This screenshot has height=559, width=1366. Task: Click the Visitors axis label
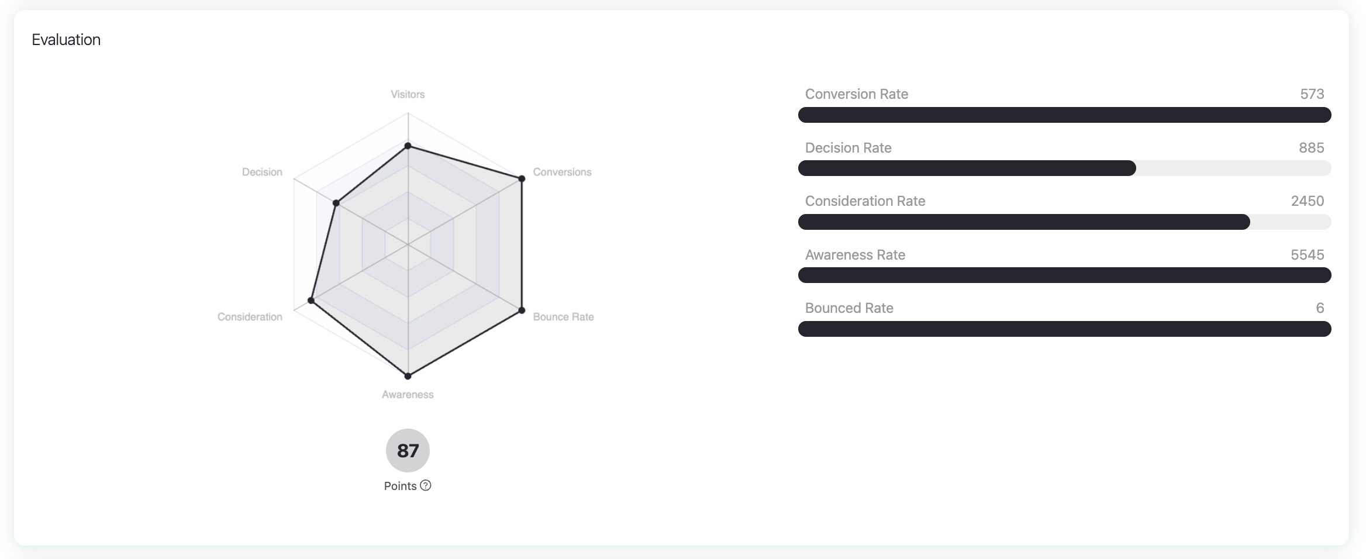408,94
